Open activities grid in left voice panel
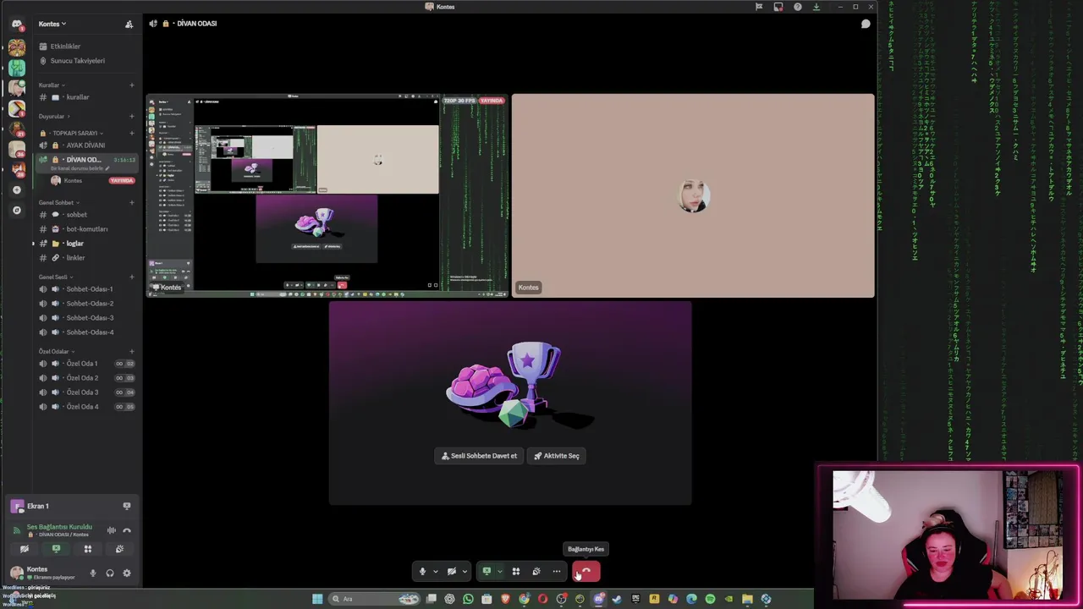This screenshot has height=609, width=1083. tap(87, 549)
